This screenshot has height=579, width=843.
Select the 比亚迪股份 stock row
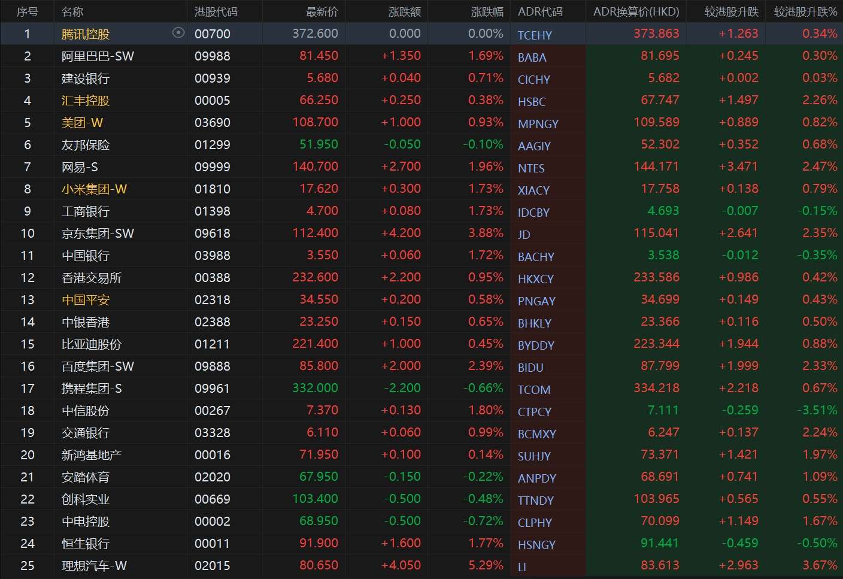pos(91,344)
